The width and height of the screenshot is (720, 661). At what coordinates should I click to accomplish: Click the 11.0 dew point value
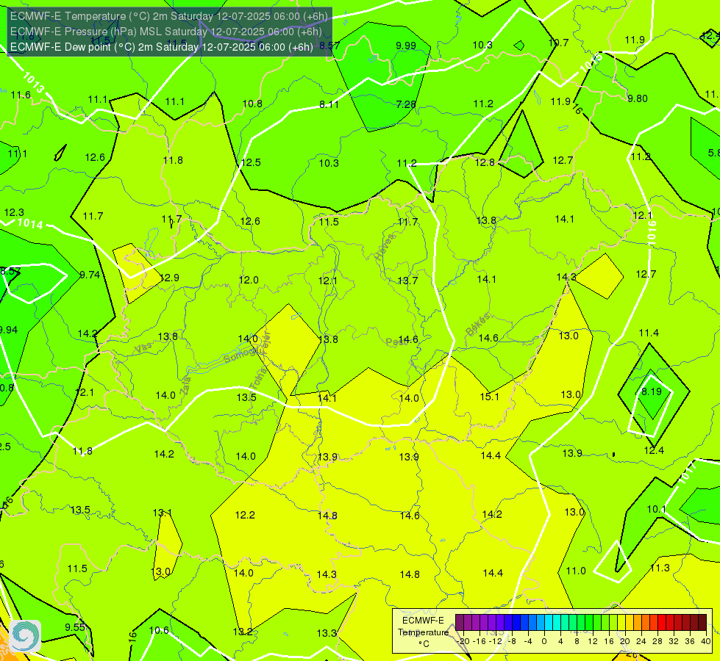576,571
